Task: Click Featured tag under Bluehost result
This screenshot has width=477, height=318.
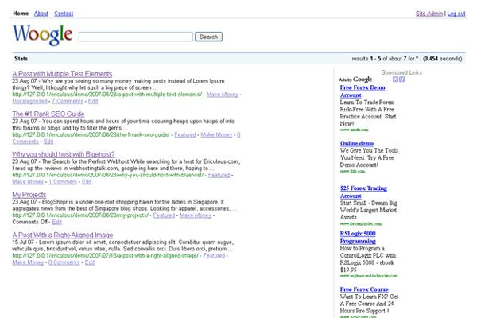Action: coord(219,175)
